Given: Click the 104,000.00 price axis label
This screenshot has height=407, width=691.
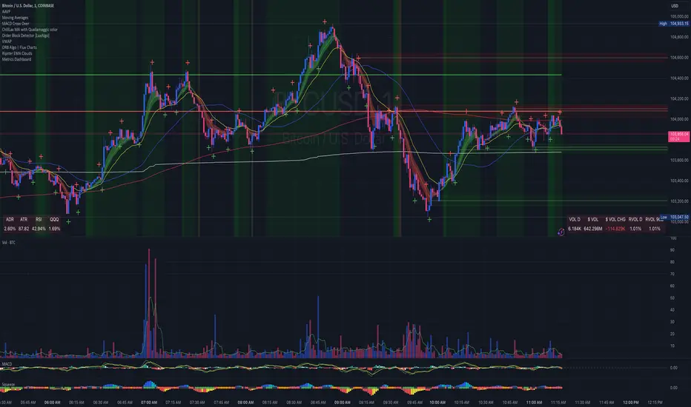Looking at the screenshot, I should coord(679,119).
